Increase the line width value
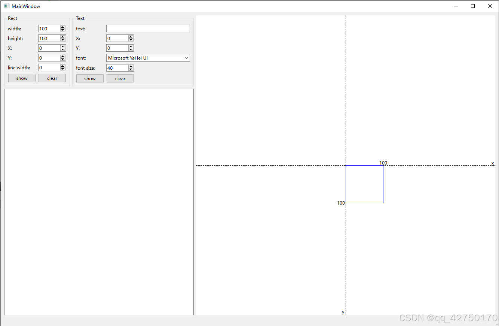This screenshot has height=326, width=499. [x=62, y=66]
